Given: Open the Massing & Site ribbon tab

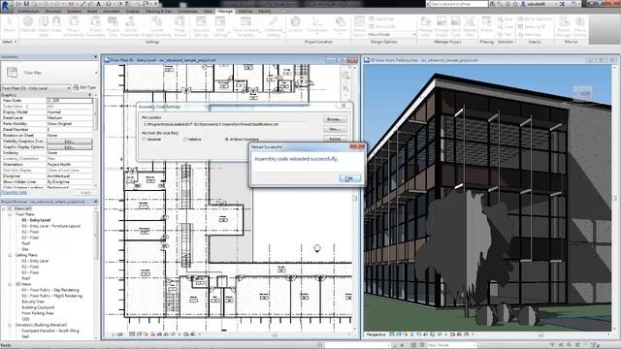Looking at the screenshot, I should pyautogui.click(x=158, y=11).
